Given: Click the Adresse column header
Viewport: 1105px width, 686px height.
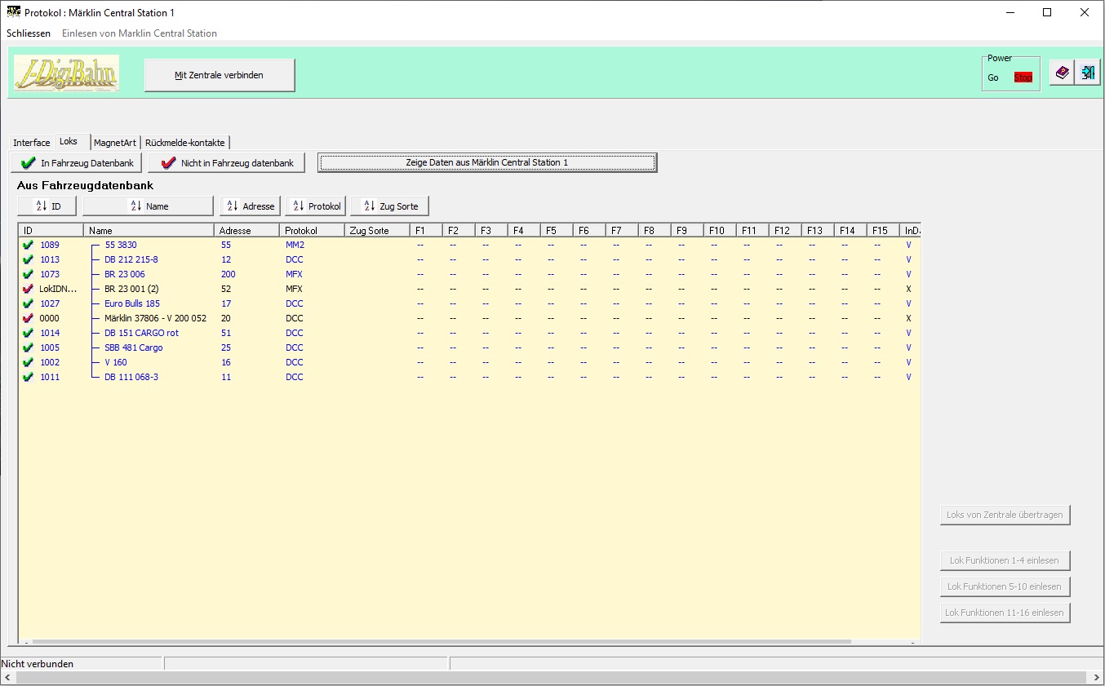Looking at the screenshot, I should [x=246, y=231].
